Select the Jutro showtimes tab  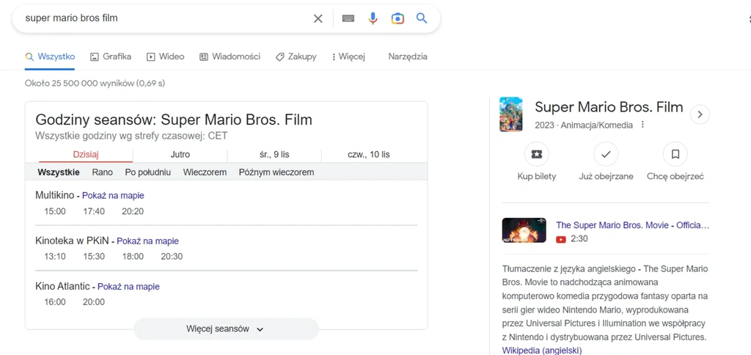point(180,155)
